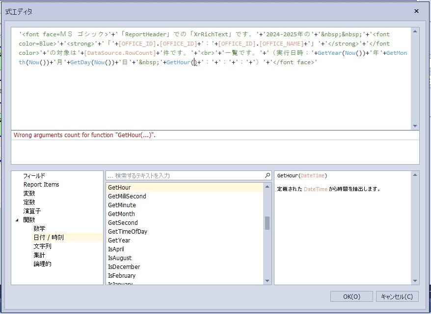431x314 pixels.
Task: Select GetSecond in the function list
Action: click(123, 222)
